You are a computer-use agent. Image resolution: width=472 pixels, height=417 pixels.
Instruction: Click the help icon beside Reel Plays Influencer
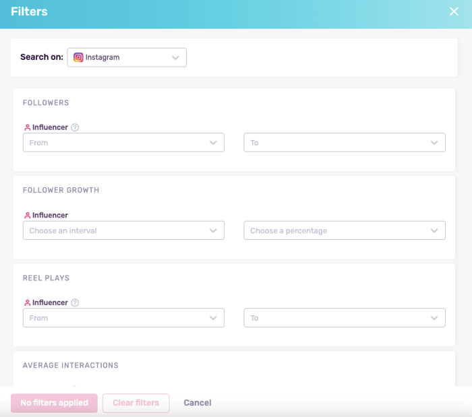[x=75, y=302]
